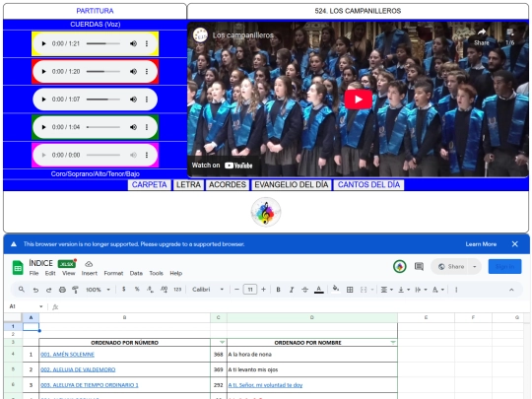The height and width of the screenshot is (399, 532).
Task: Click Learn More in browser warning banner
Action: (x=481, y=244)
